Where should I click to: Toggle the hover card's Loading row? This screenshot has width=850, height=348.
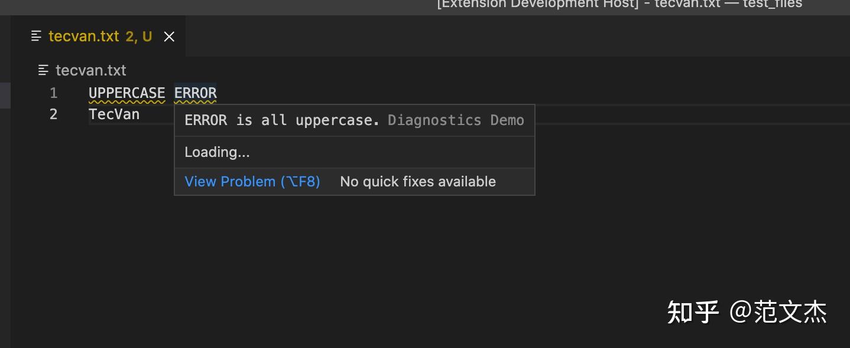[217, 152]
